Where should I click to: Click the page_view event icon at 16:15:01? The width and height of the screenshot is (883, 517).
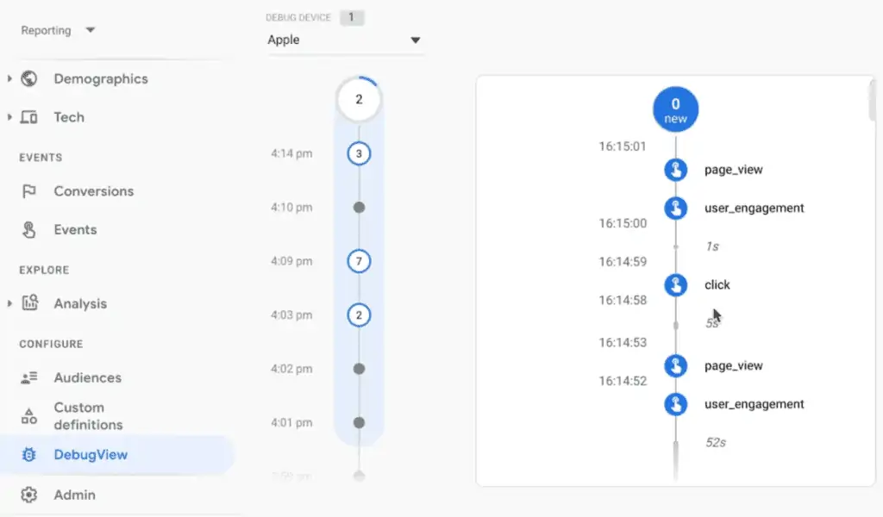tap(675, 170)
